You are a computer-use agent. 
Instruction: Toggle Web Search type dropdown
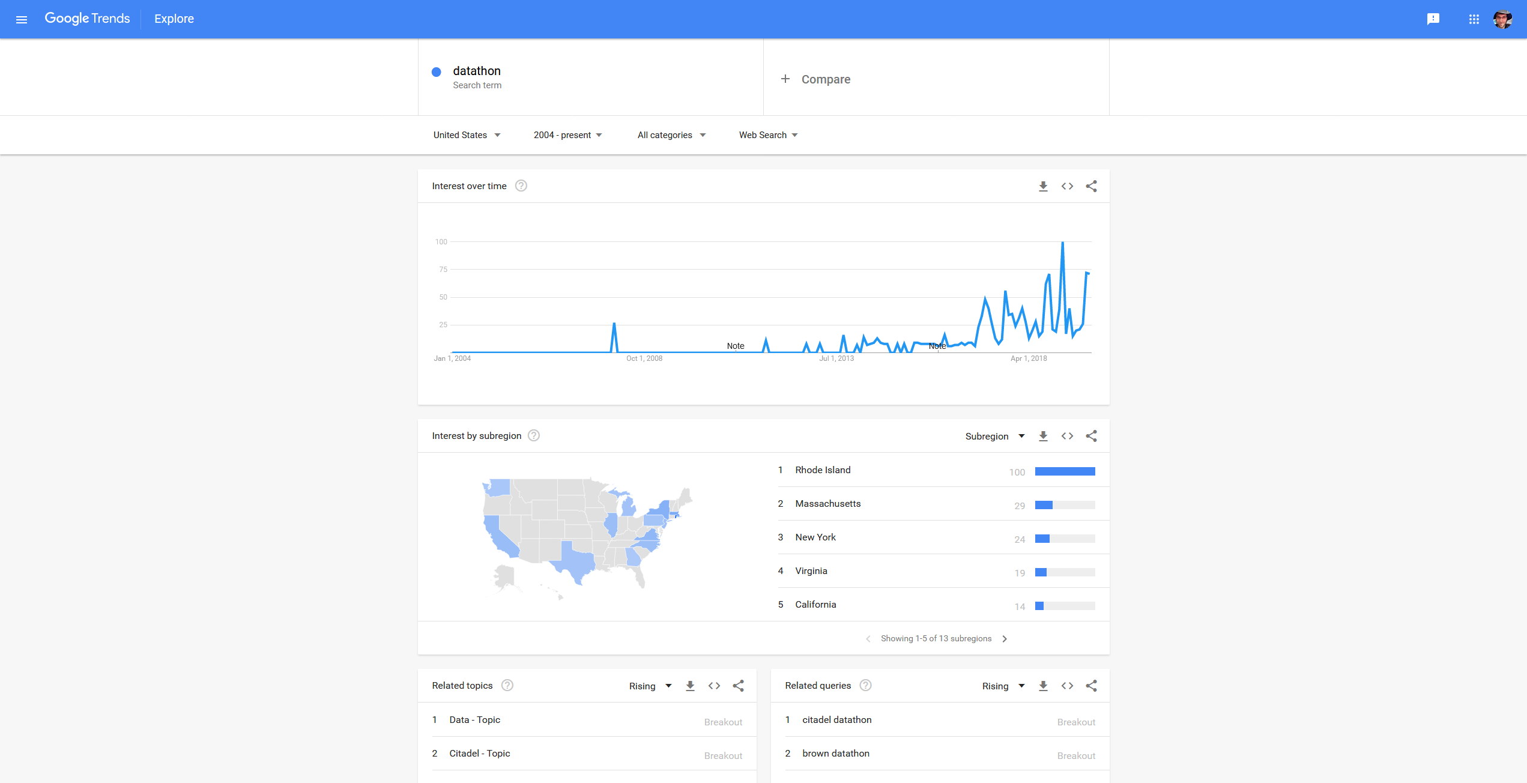tap(768, 135)
